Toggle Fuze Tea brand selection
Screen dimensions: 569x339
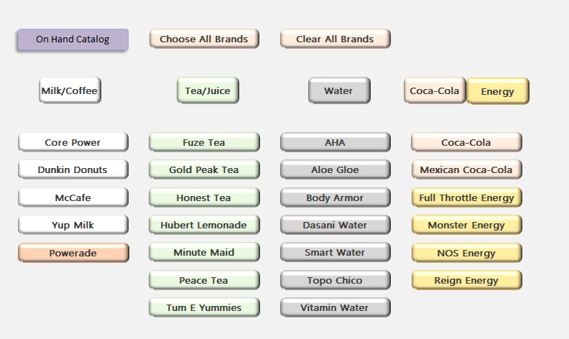click(204, 142)
